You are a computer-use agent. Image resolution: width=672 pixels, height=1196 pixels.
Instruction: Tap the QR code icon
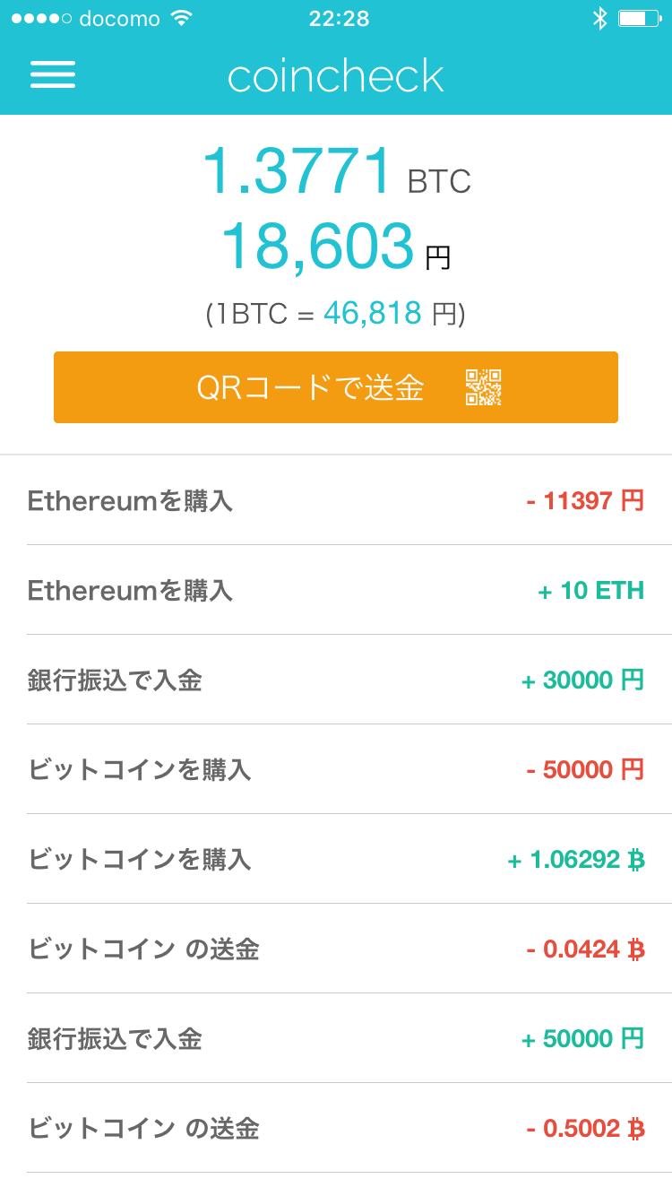click(x=483, y=387)
